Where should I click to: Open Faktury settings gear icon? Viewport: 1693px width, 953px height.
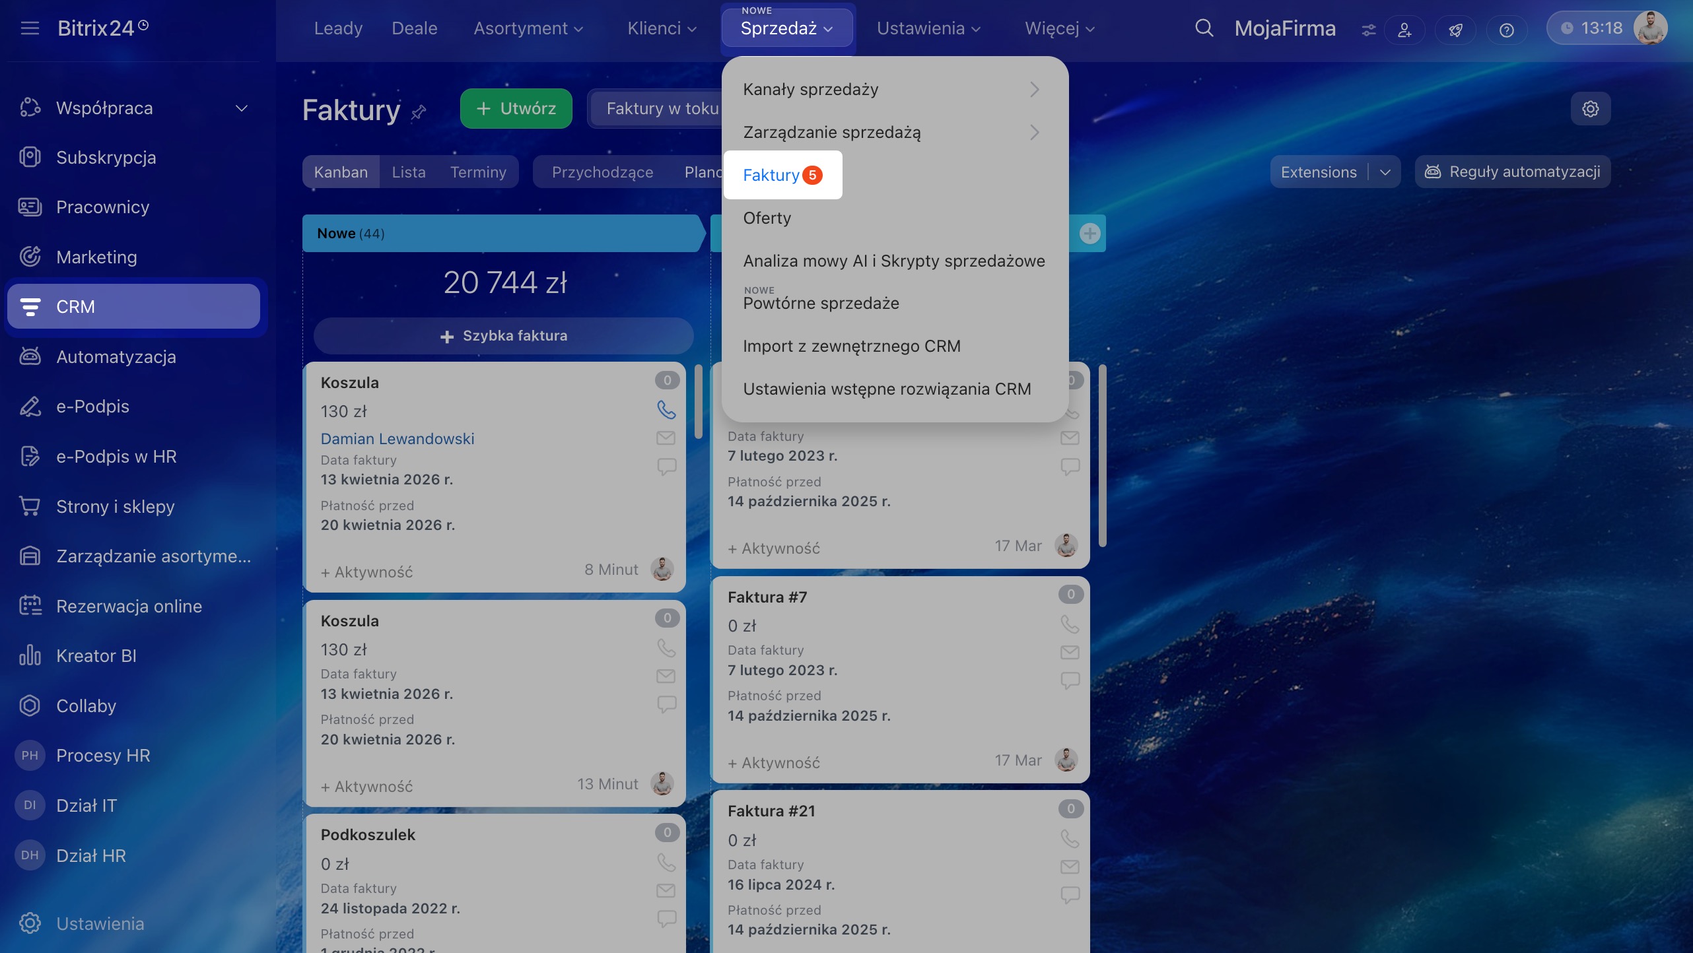coord(1590,109)
